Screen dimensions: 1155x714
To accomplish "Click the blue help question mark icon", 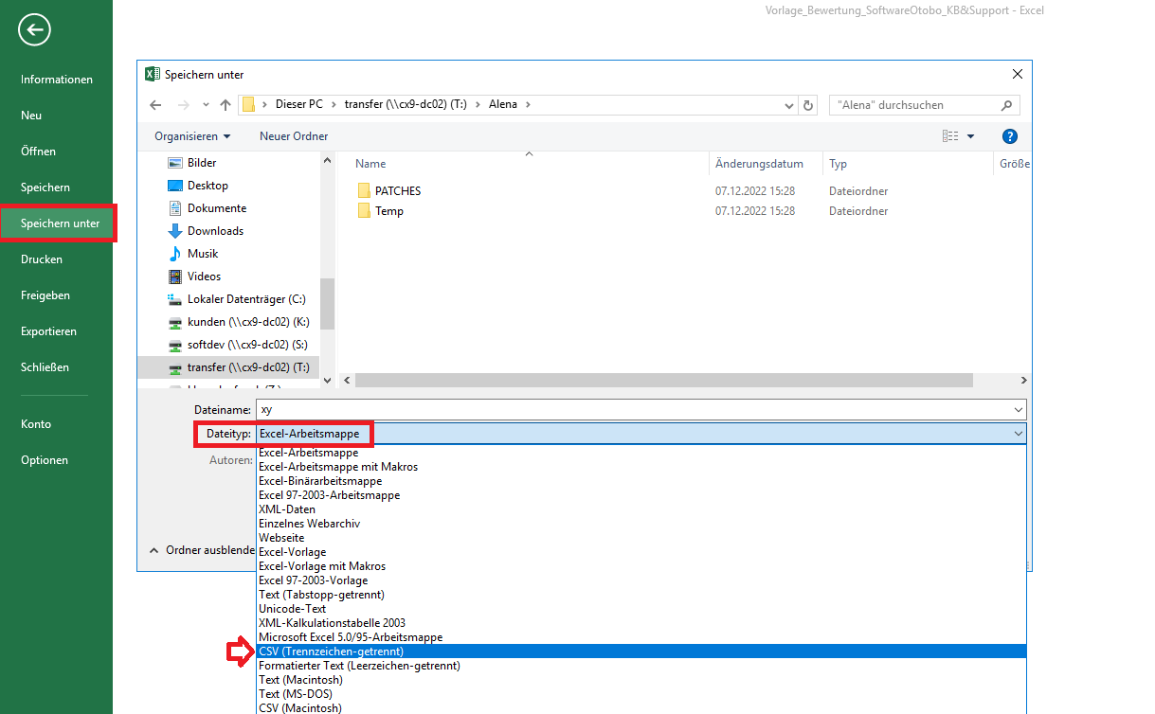I will coord(1009,136).
